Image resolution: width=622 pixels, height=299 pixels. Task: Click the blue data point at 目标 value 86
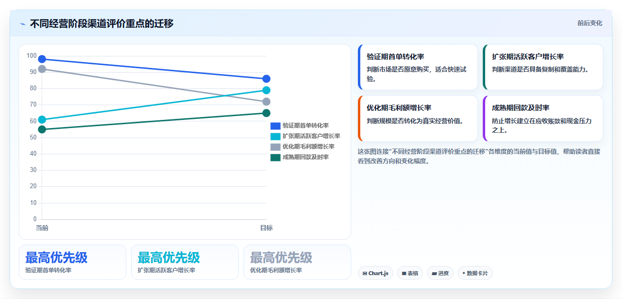[x=267, y=79]
